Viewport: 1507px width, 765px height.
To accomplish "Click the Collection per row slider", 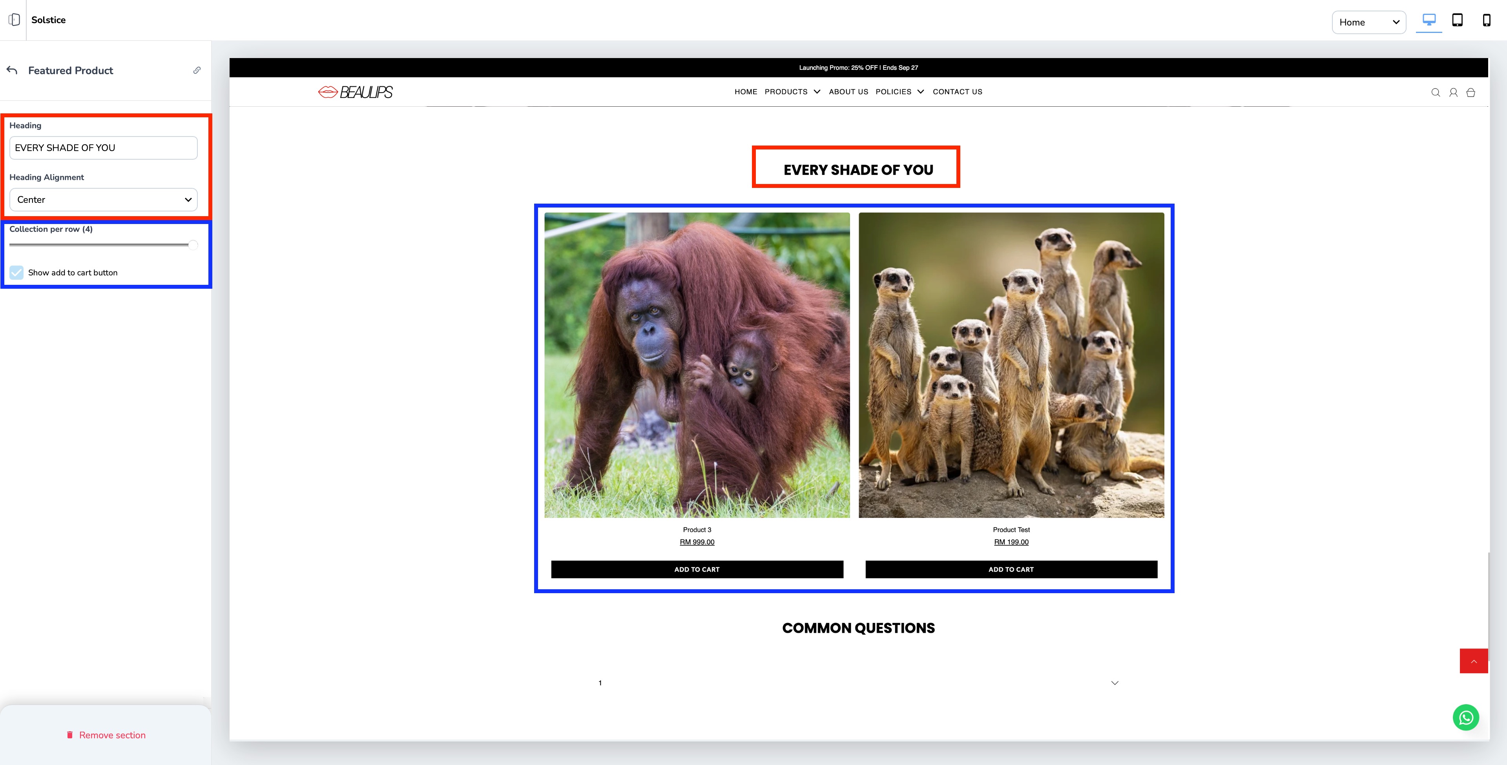I will coord(104,245).
